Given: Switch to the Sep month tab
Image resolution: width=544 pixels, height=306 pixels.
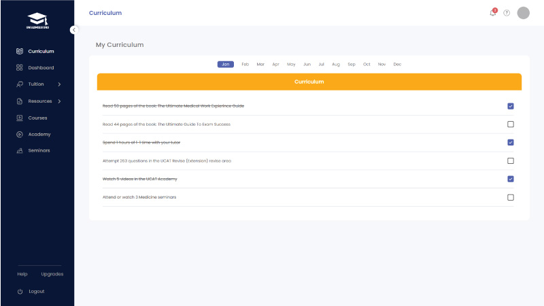Looking at the screenshot, I should tap(352, 64).
